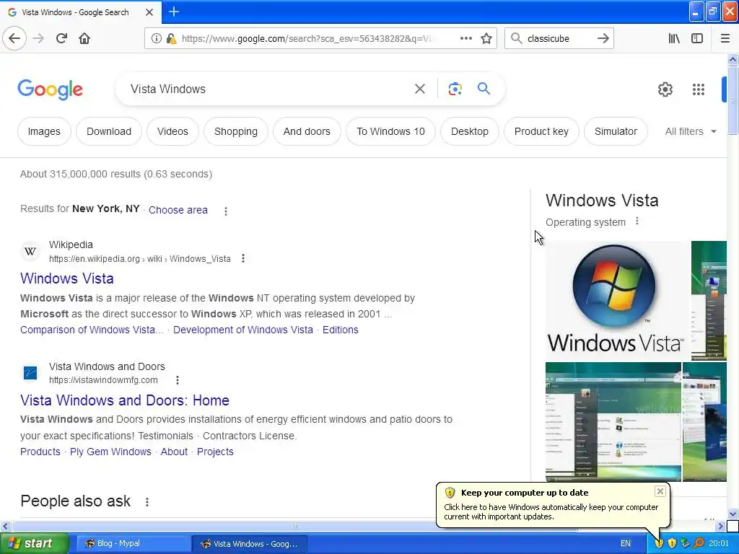Select the Product key filter chip
The height and width of the screenshot is (554, 739).
[541, 131]
